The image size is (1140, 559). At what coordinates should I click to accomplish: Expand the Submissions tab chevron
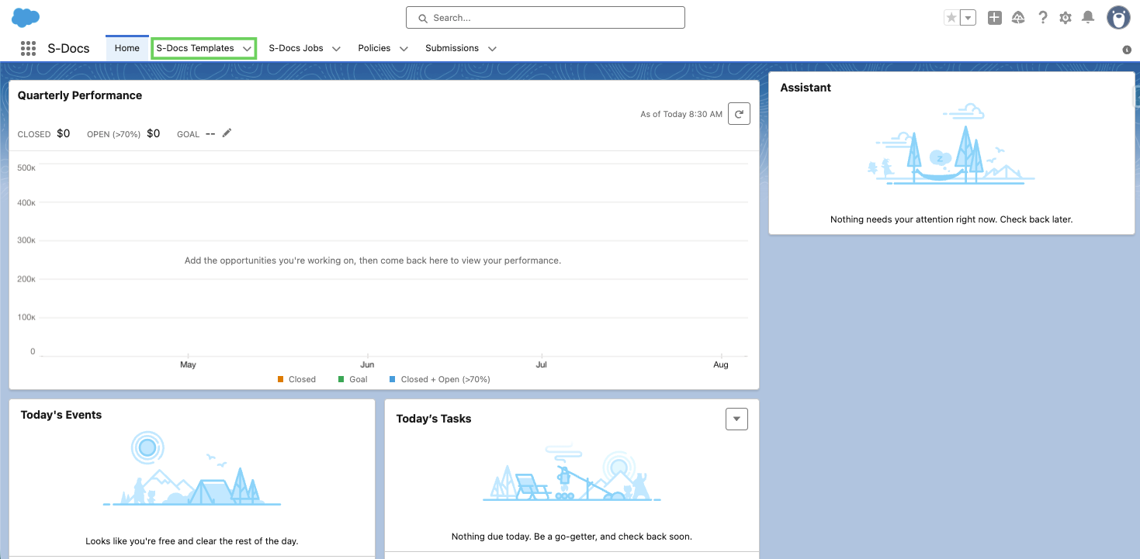[x=492, y=49]
